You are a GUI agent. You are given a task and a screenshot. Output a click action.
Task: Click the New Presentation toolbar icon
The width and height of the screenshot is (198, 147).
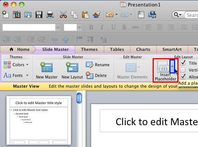(x=5, y=15)
